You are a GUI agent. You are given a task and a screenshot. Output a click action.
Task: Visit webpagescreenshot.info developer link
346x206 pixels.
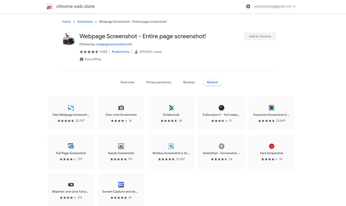pyautogui.click(x=114, y=44)
